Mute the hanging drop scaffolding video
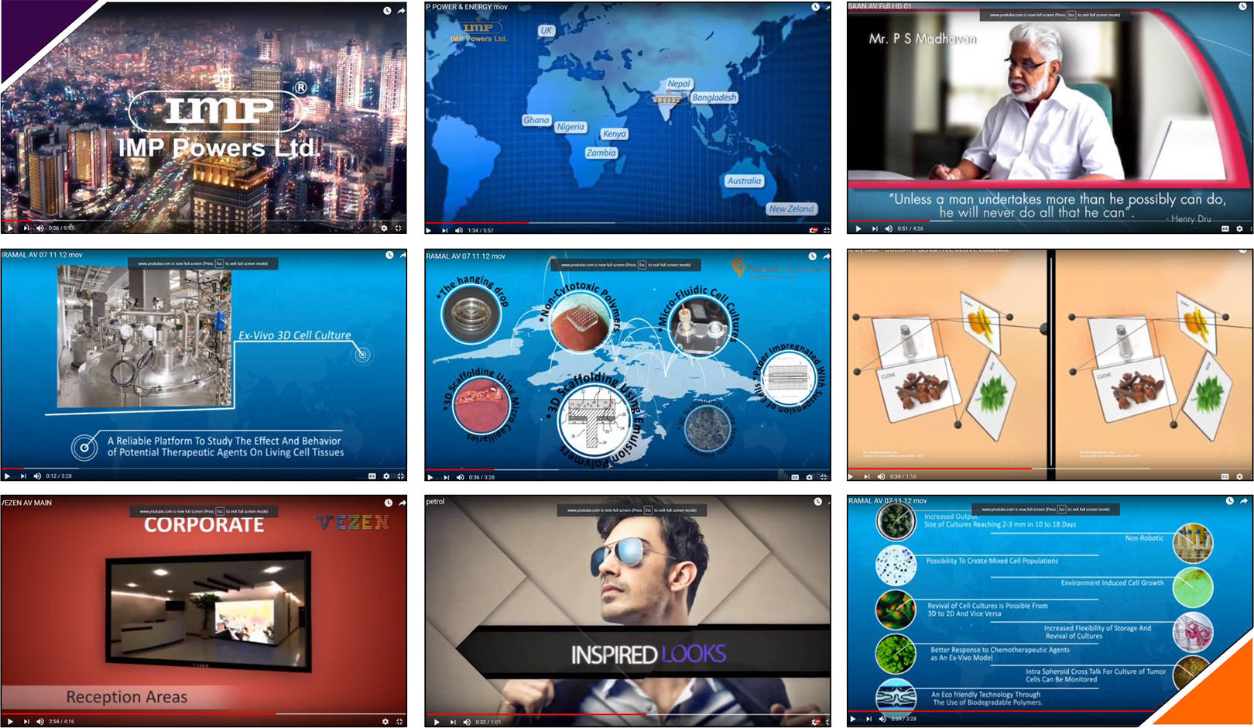Image resolution: width=1254 pixels, height=728 pixels. coord(461,477)
